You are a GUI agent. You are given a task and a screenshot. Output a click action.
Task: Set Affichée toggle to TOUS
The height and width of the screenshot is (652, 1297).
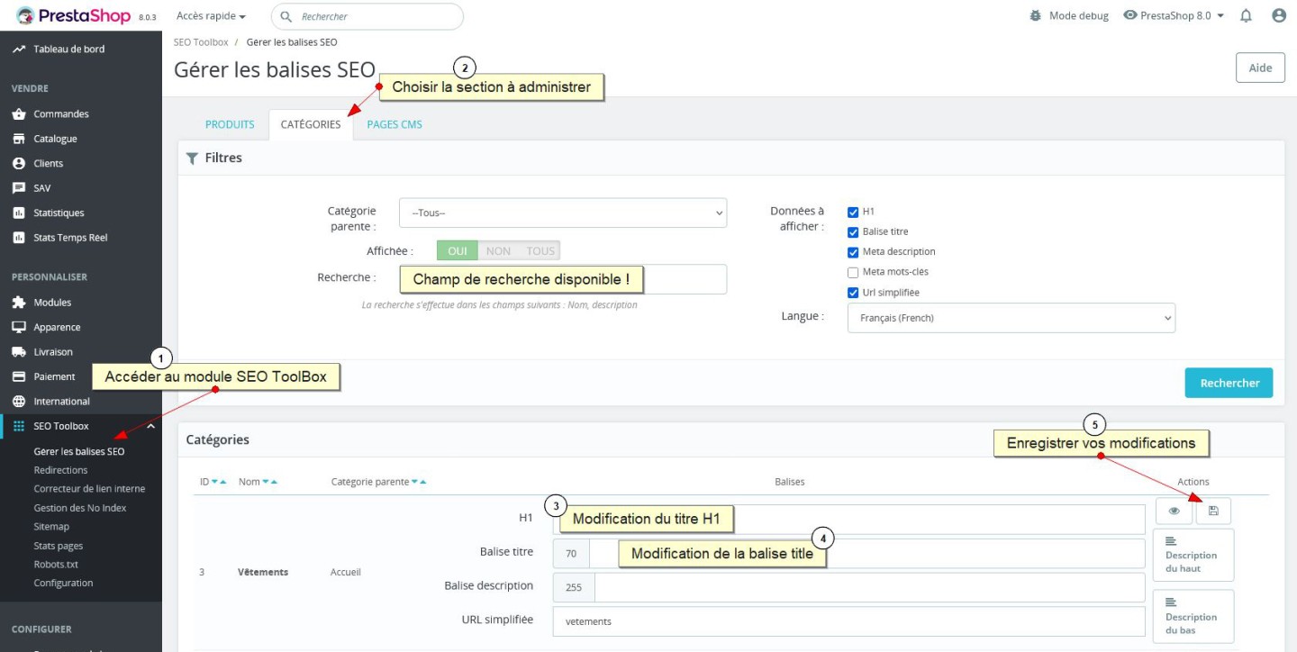coord(540,251)
